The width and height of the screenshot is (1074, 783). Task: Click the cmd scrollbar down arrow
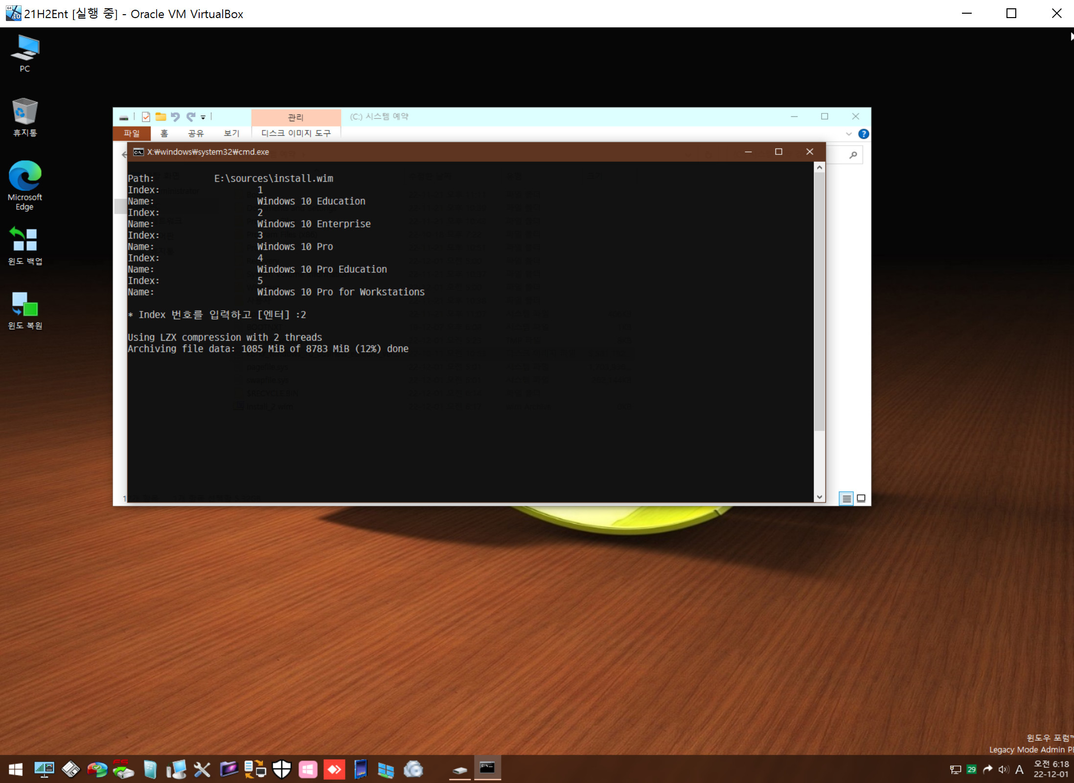(820, 497)
